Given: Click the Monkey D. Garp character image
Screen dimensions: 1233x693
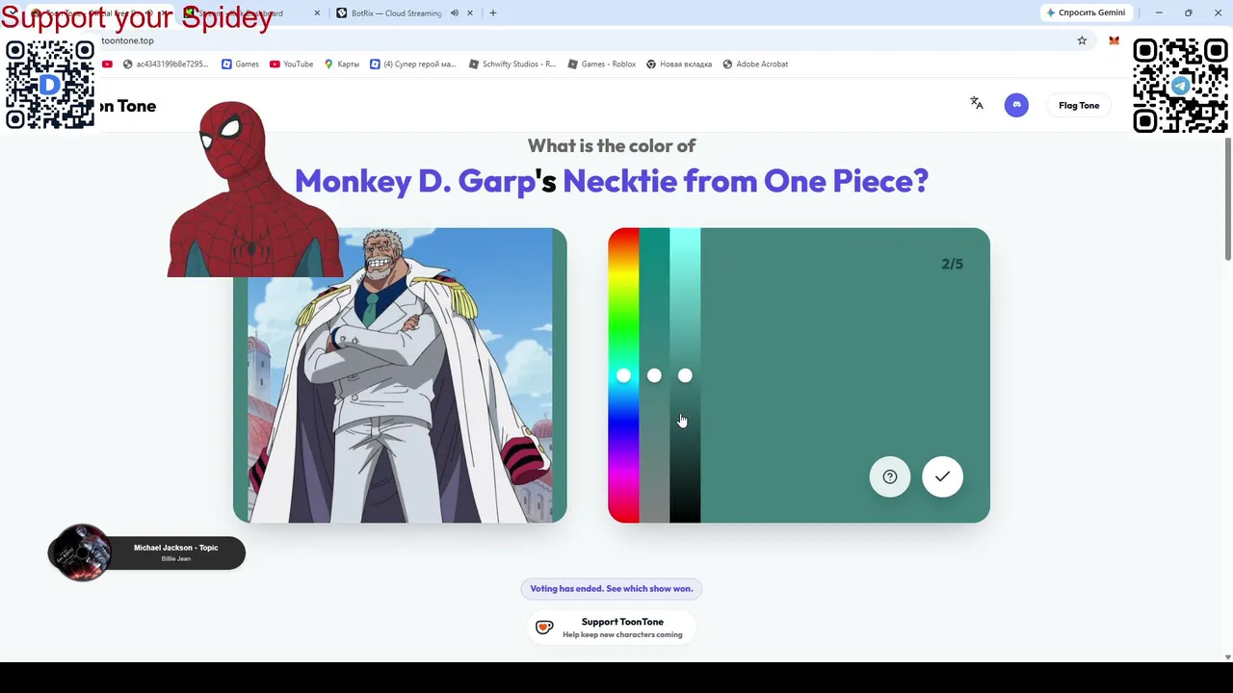Looking at the screenshot, I should click(x=400, y=375).
